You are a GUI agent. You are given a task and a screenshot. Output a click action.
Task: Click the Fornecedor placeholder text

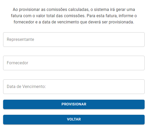pyautogui.click(x=17, y=63)
